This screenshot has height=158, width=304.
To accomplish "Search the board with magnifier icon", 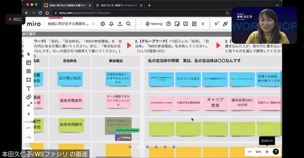I will click(x=128, y=24).
